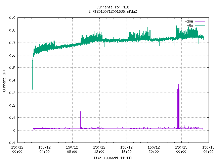Click the y-axis tick value 0.2
Screen dimensions: 215x161
[12, 105]
